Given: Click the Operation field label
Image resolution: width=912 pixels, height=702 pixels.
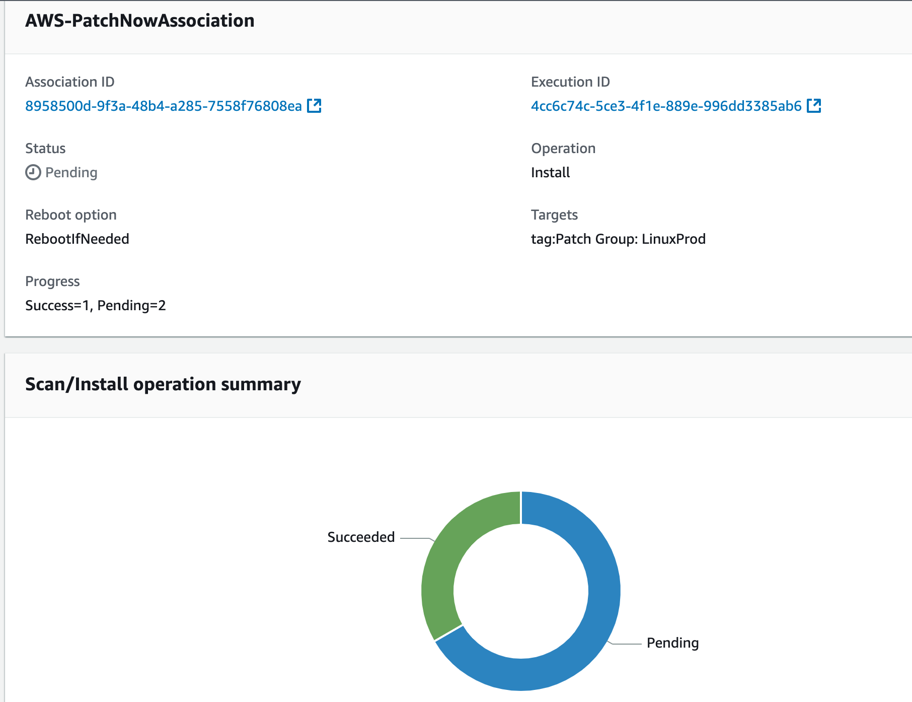Looking at the screenshot, I should 563,148.
